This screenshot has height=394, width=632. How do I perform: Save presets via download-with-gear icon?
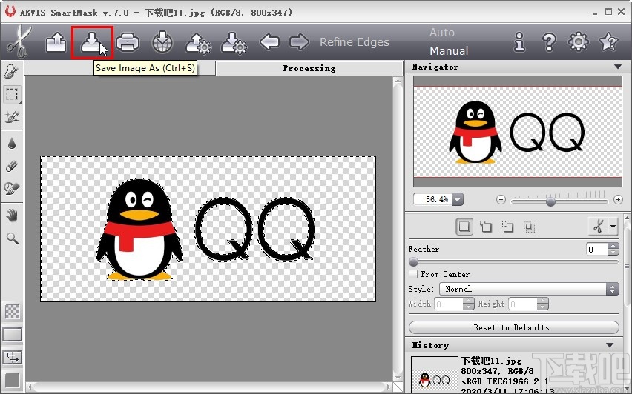[234, 43]
